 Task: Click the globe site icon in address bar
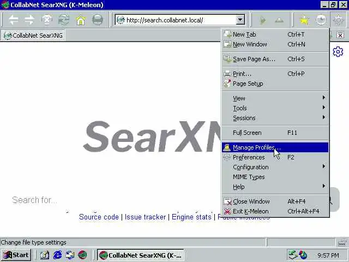click(x=121, y=20)
